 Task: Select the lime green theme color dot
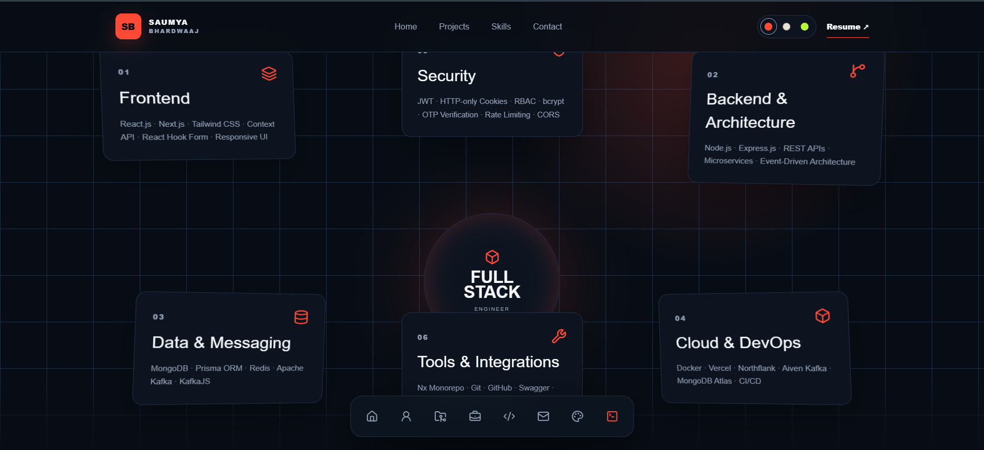pos(805,26)
